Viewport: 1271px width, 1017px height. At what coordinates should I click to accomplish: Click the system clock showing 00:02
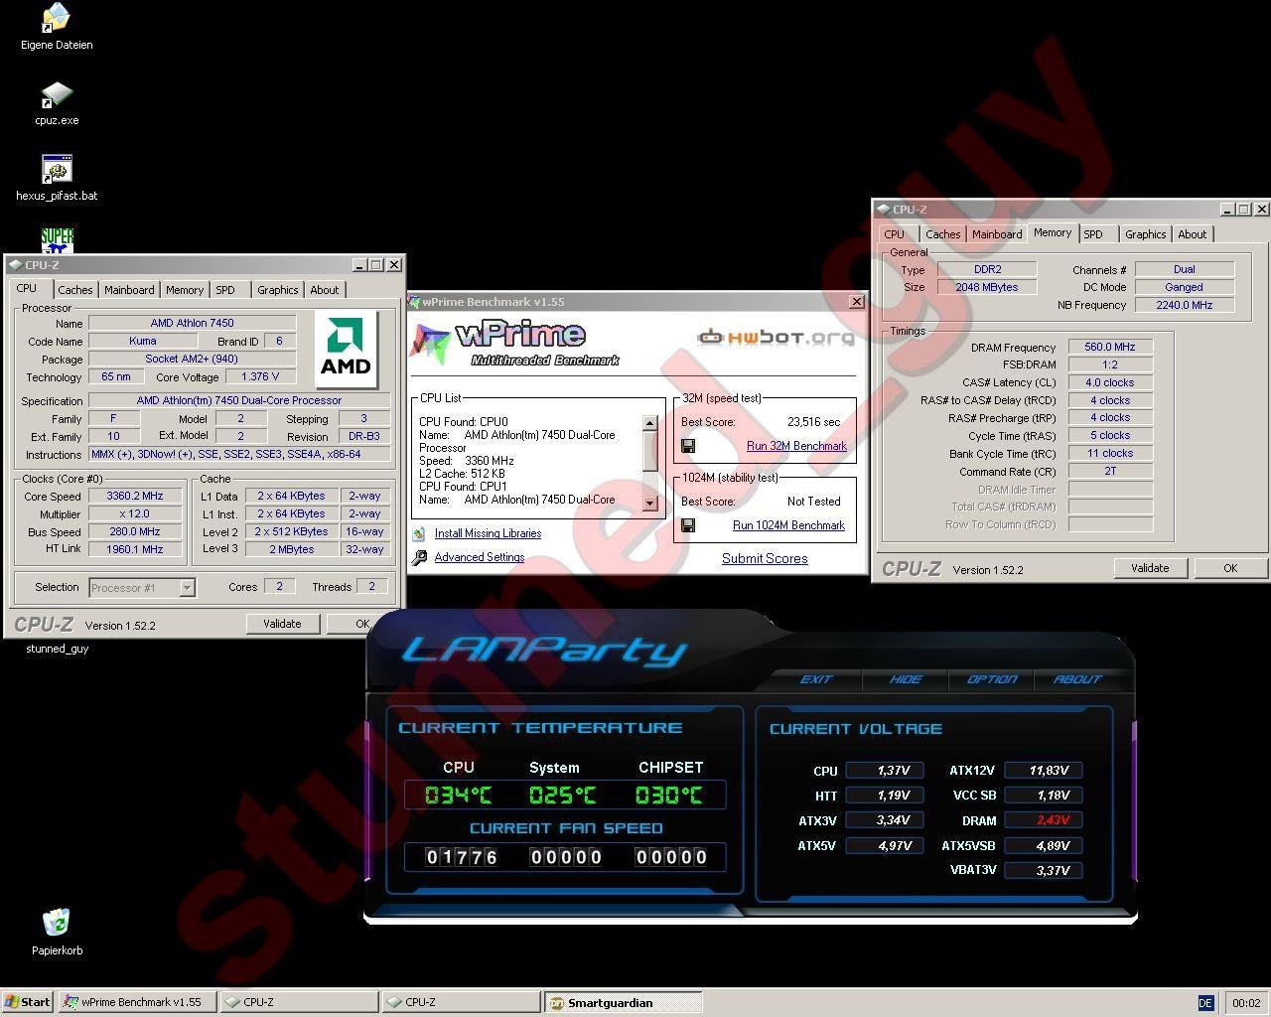(1246, 1003)
